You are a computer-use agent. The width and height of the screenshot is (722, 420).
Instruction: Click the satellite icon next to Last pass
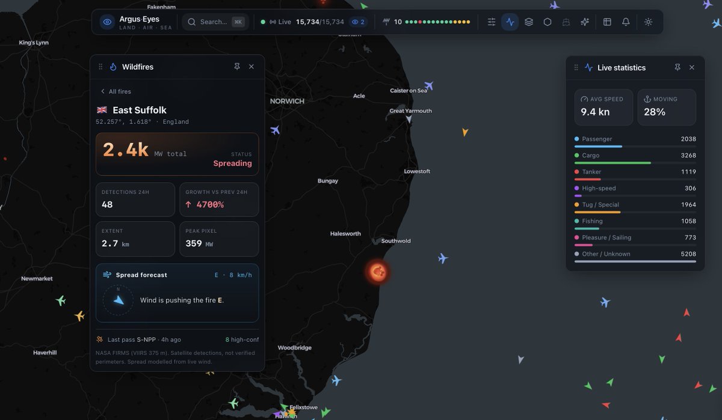click(x=100, y=339)
